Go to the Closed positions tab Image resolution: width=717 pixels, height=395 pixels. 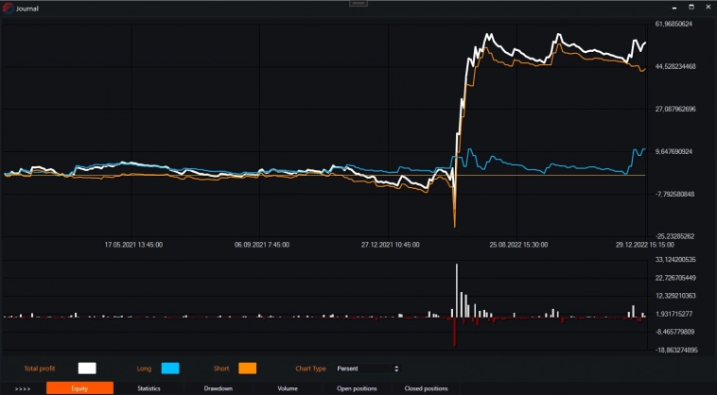point(426,388)
